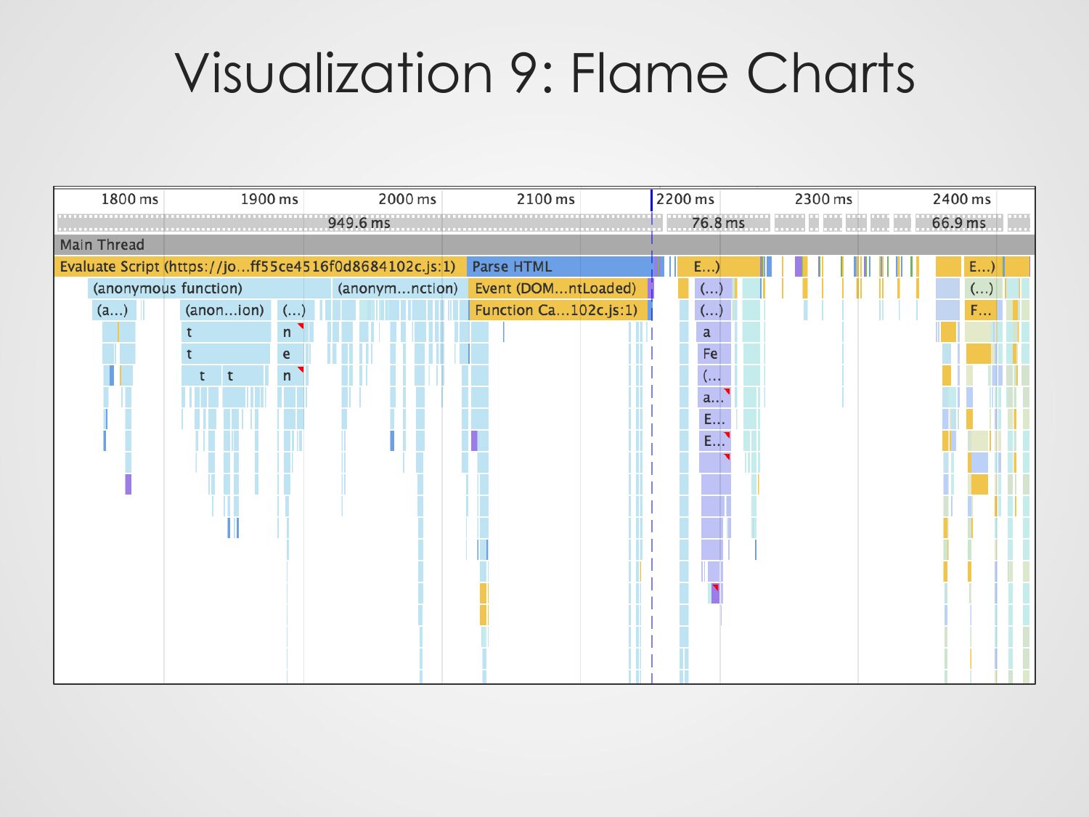Click the Parse HTML block

(x=559, y=267)
